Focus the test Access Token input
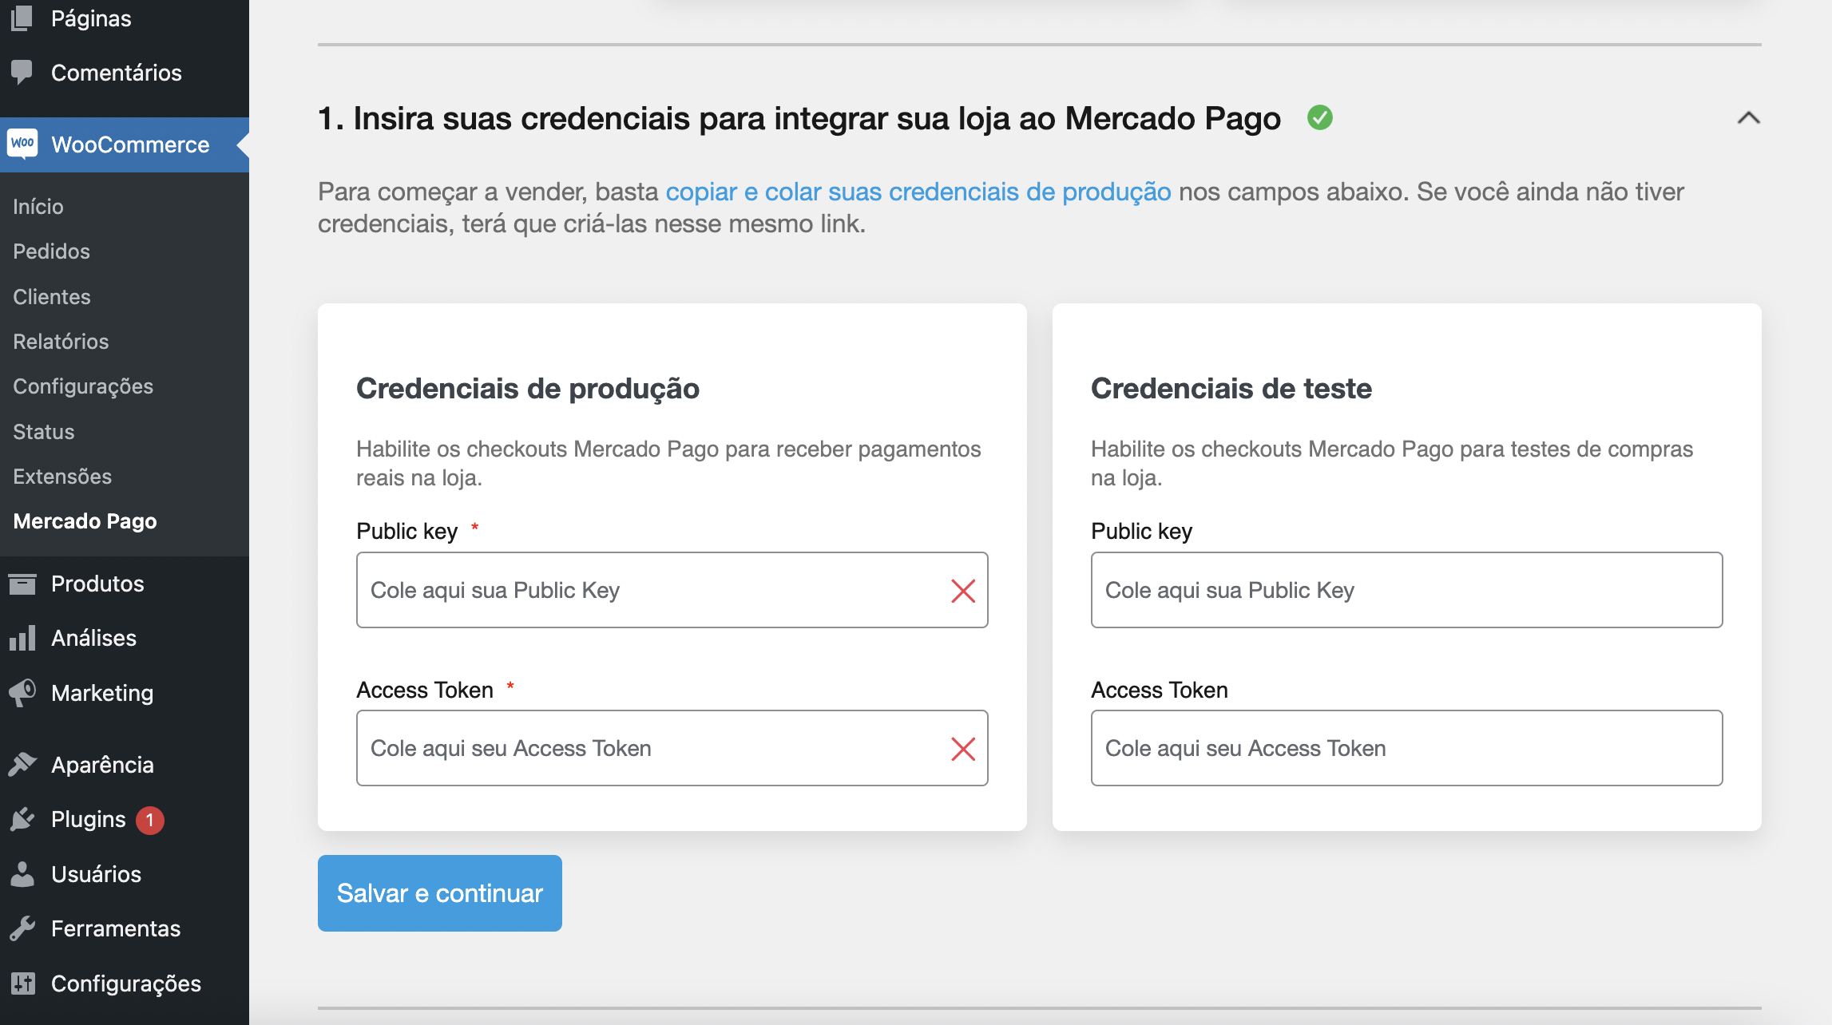This screenshot has height=1025, width=1832. point(1407,748)
